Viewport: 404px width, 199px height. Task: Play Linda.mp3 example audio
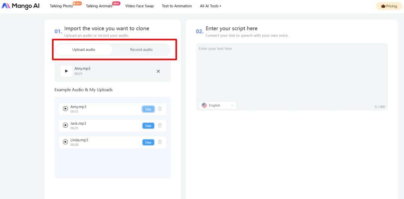pos(65,142)
